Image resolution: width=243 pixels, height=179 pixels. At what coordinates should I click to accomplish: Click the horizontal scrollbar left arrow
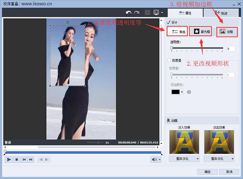(5, 147)
